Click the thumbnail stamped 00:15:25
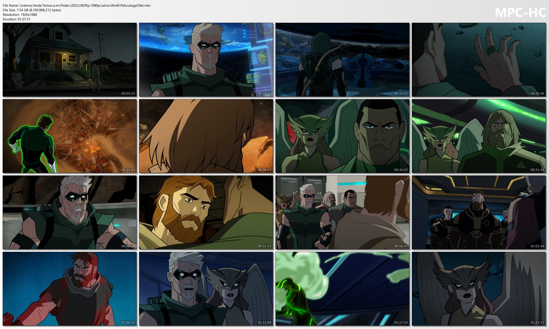 click(x=342, y=60)
